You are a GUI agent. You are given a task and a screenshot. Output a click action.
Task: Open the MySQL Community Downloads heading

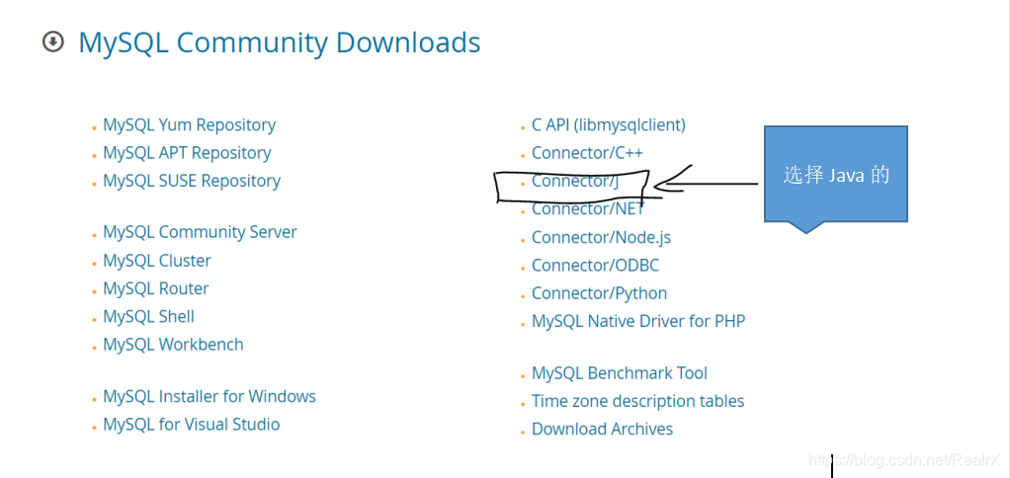pyautogui.click(x=279, y=42)
